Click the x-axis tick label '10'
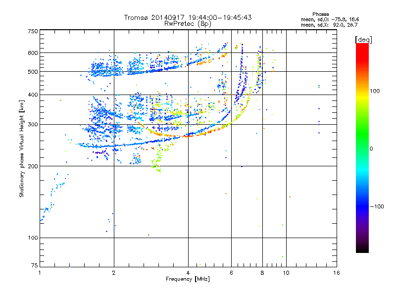 pyautogui.click(x=286, y=273)
